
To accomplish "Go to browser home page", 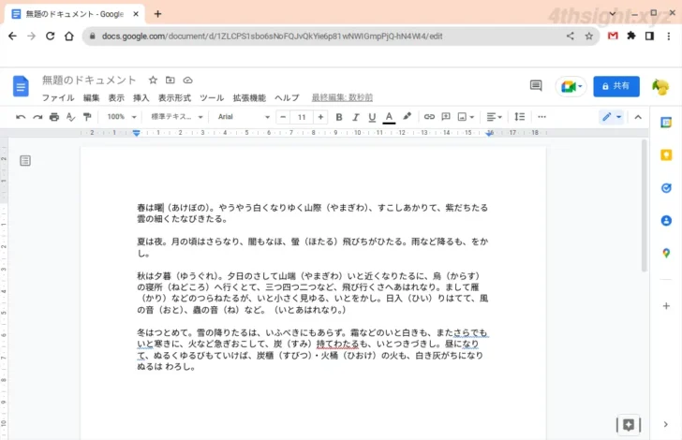I will tap(69, 37).
